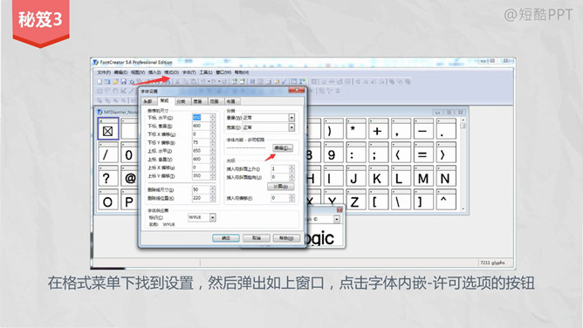
Task: Select the letter Z glyph cell
Action: pos(354,200)
